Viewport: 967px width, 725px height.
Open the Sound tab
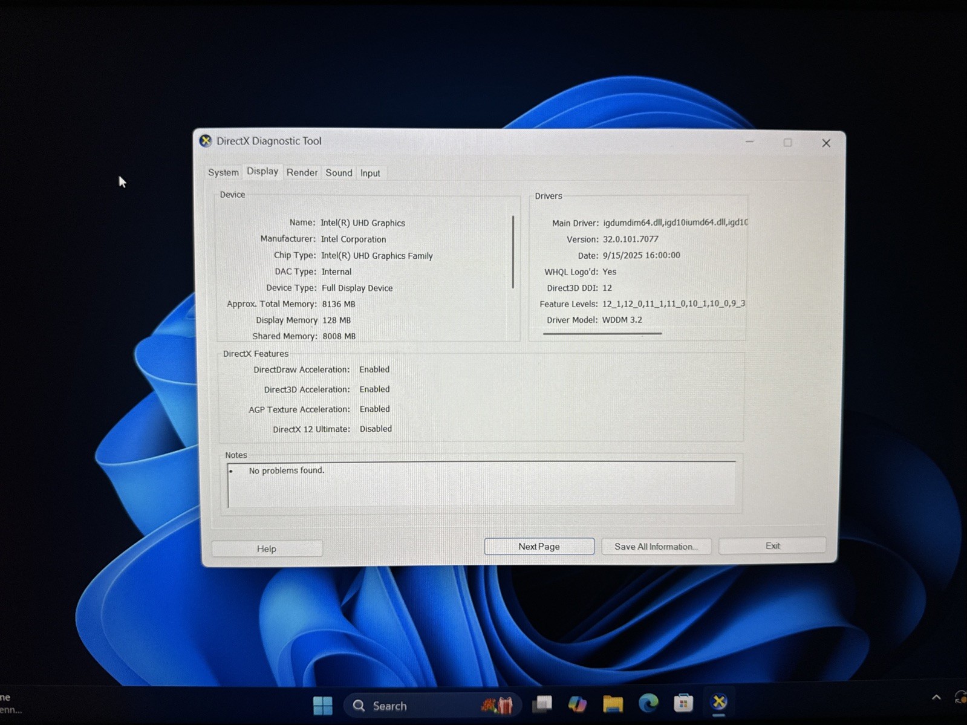coord(339,173)
